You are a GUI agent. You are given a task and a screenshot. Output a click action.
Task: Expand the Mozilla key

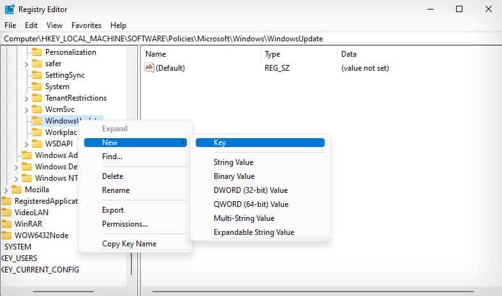coord(6,190)
